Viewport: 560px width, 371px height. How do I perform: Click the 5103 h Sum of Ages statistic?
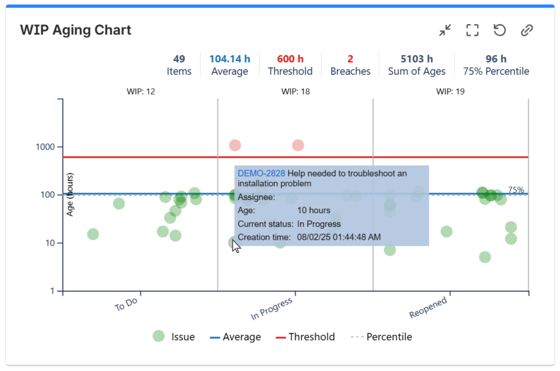tap(416, 65)
